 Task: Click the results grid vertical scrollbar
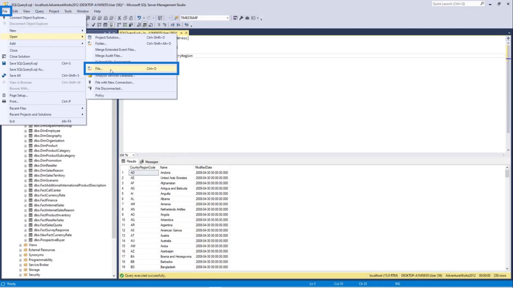tap(507, 218)
